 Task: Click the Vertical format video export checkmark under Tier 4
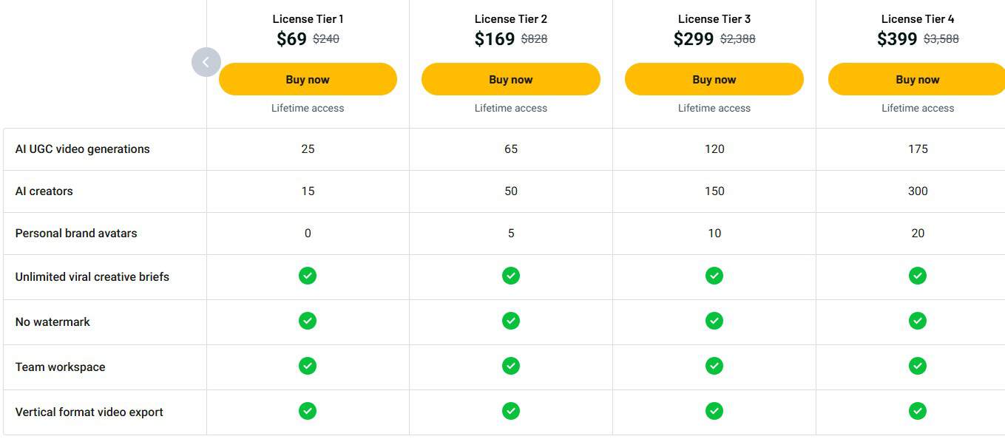tap(917, 410)
